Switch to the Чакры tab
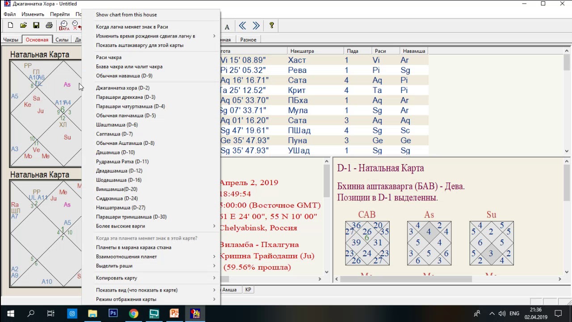 (11, 40)
